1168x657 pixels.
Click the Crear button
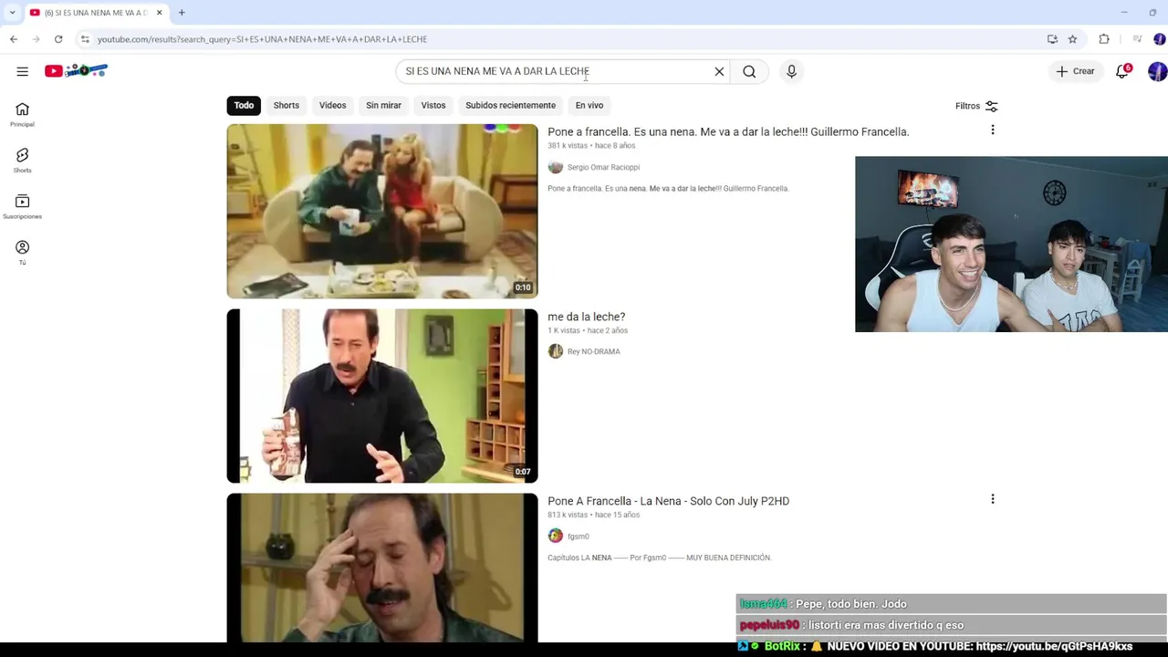pyautogui.click(x=1075, y=71)
